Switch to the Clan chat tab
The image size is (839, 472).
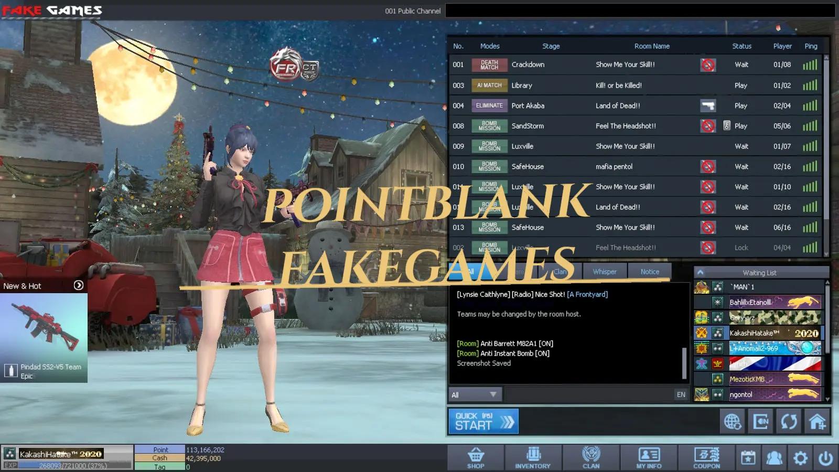point(560,272)
